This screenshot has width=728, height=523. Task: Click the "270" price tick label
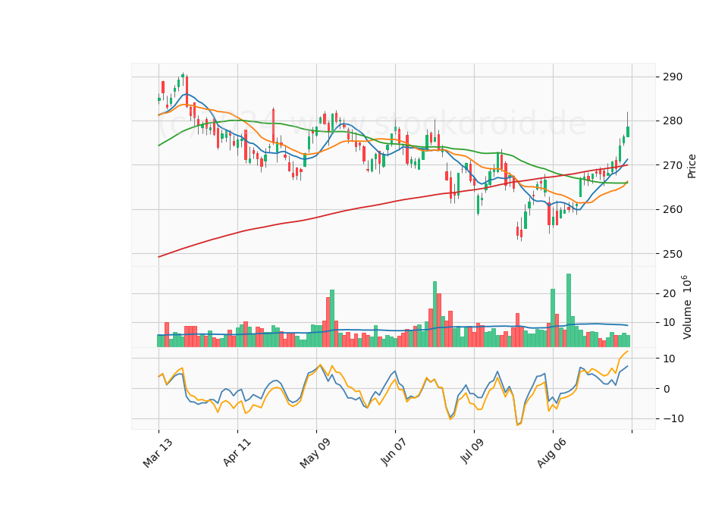click(x=673, y=165)
